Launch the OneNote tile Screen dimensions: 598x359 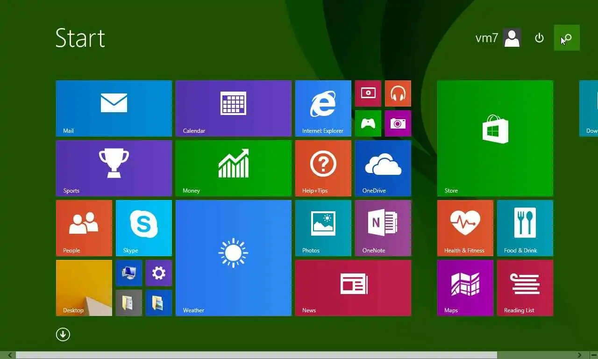click(x=383, y=228)
